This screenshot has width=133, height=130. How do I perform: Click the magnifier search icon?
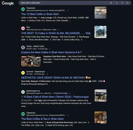(127, 3)
